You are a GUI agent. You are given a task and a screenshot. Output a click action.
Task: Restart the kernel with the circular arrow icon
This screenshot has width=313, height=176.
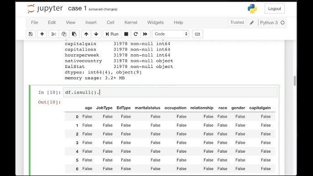[x=136, y=34]
